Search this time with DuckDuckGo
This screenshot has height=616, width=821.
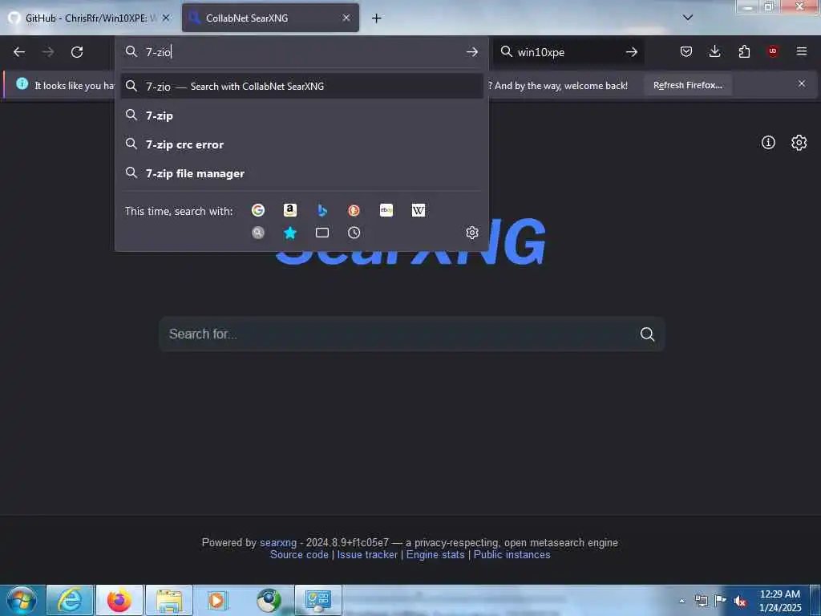point(354,210)
